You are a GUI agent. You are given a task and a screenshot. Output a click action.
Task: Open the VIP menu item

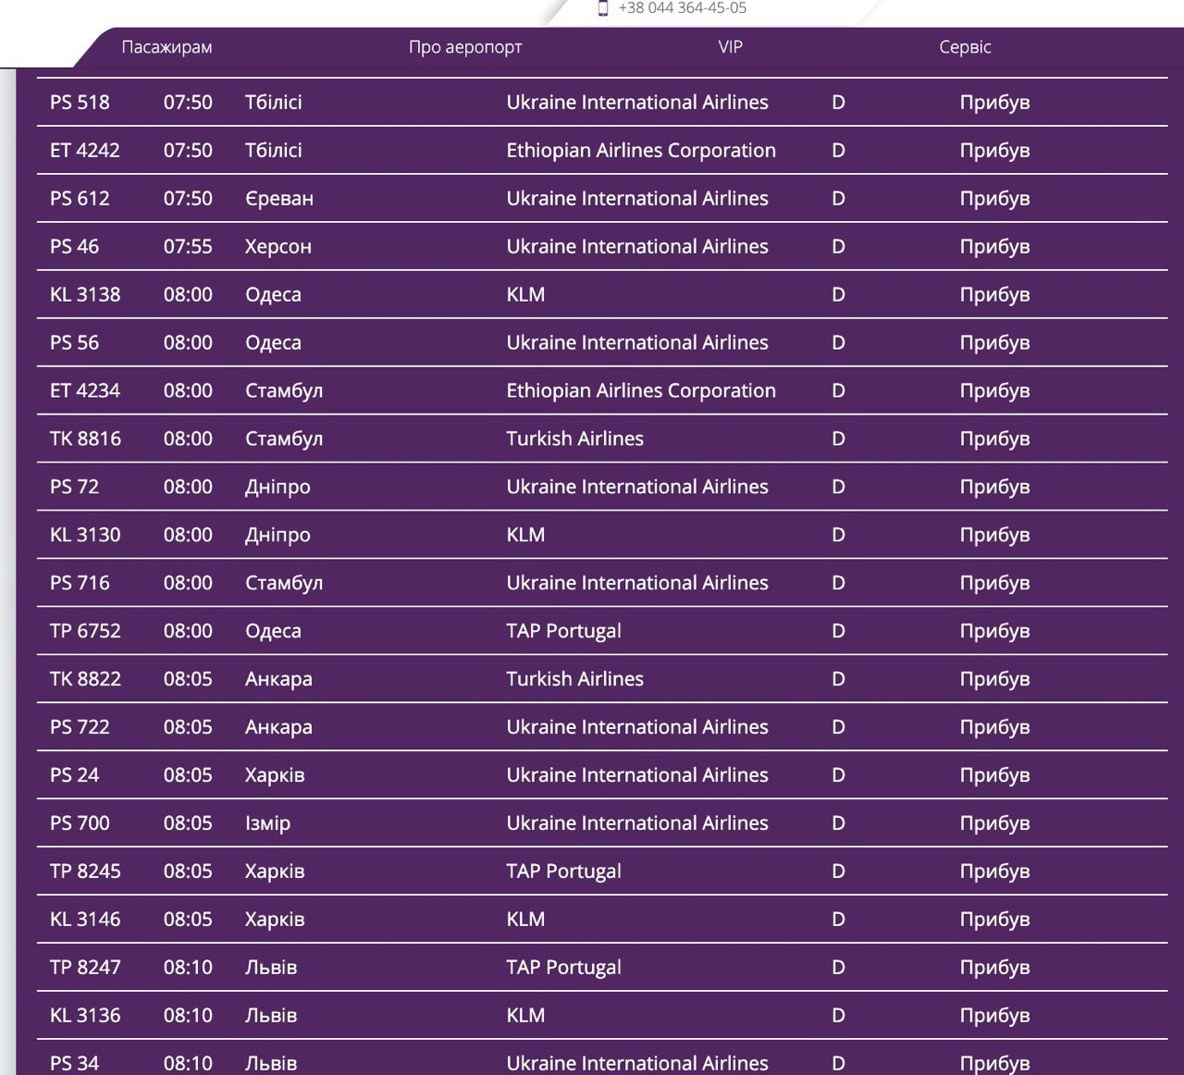click(x=730, y=47)
